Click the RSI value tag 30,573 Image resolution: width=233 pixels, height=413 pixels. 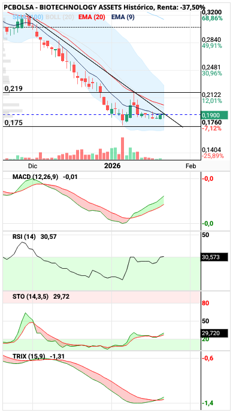214,257
